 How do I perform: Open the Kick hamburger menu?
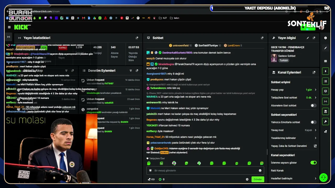tap(9, 27)
